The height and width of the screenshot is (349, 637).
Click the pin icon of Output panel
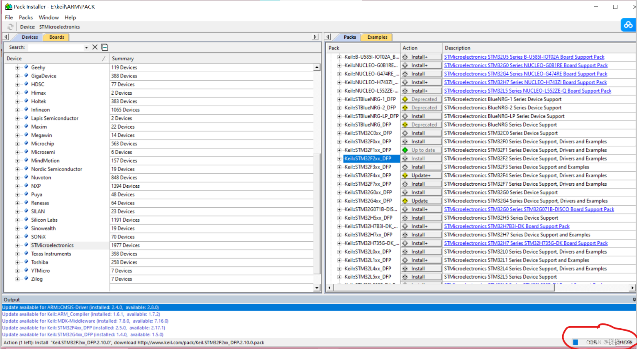(x=634, y=299)
